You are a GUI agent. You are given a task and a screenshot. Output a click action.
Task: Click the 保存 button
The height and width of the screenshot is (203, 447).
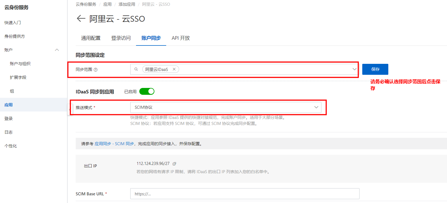pyautogui.click(x=375, y=69)
